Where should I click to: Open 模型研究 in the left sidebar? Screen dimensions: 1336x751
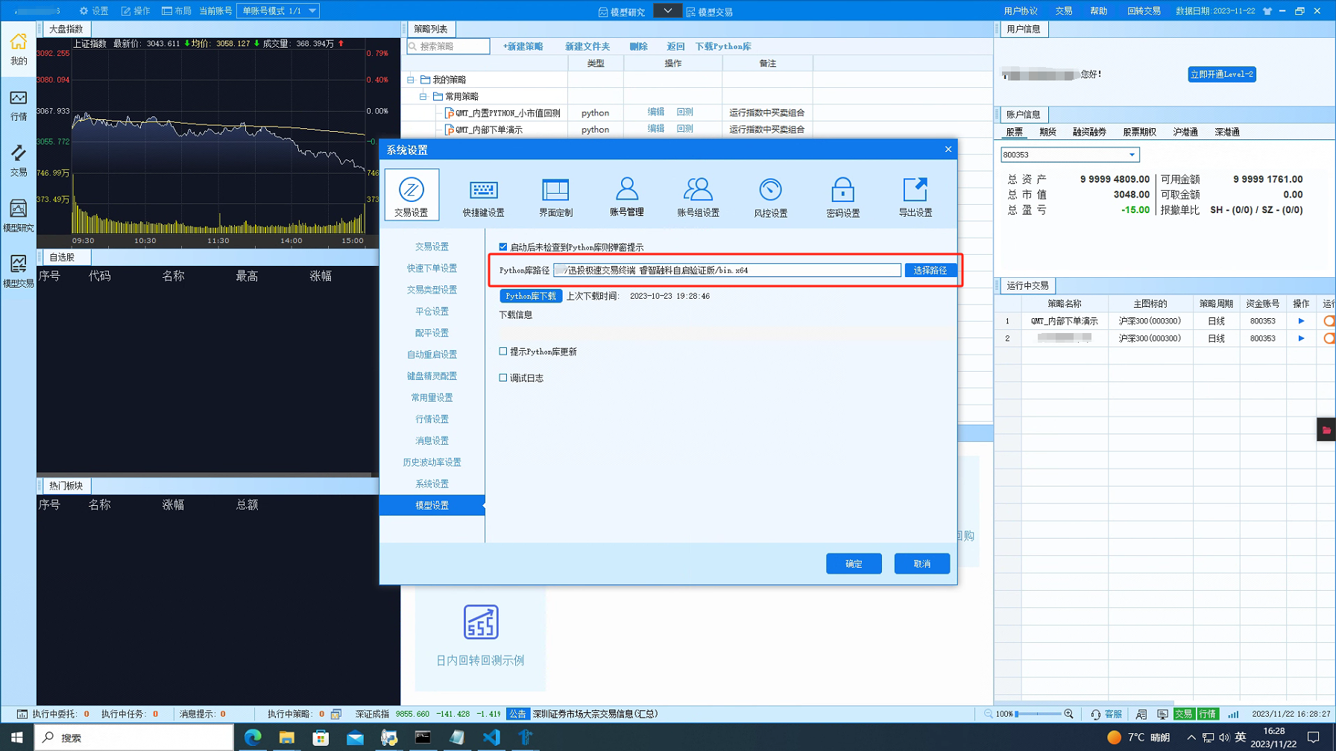[x=18, y=216]
